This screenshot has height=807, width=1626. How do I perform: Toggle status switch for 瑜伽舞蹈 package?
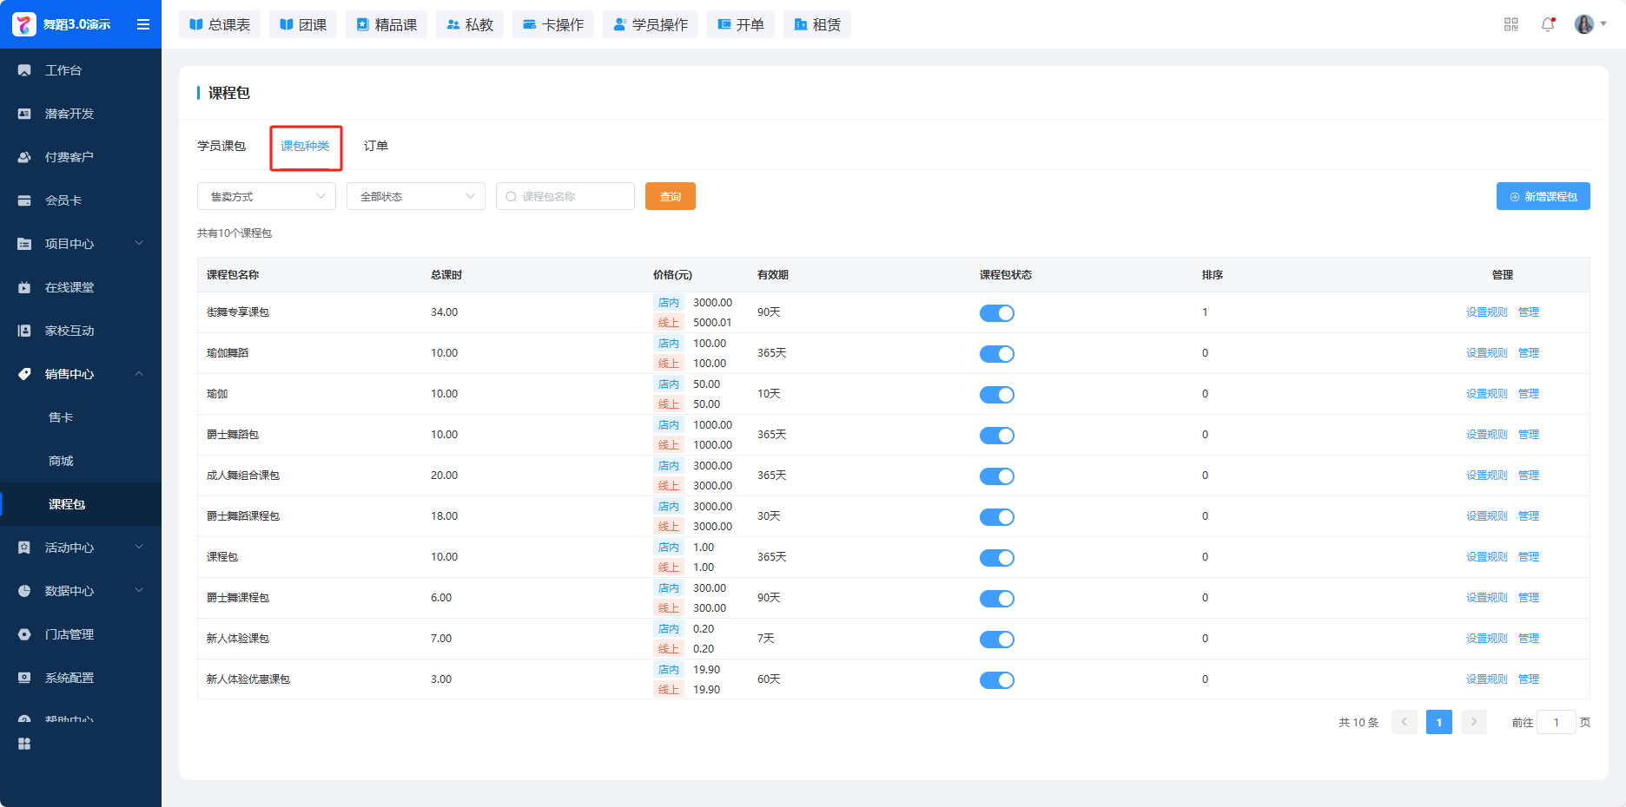pos(996,354)
